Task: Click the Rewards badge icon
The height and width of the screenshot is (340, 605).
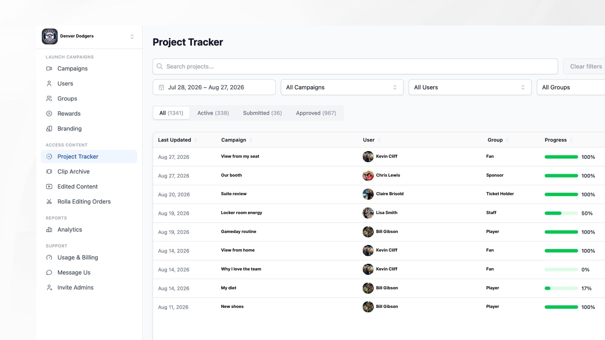Action: click(x=49, y=114)
